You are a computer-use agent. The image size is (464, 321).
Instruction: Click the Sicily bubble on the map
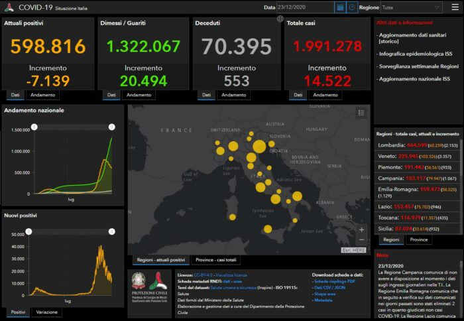(x=268, y=229)
